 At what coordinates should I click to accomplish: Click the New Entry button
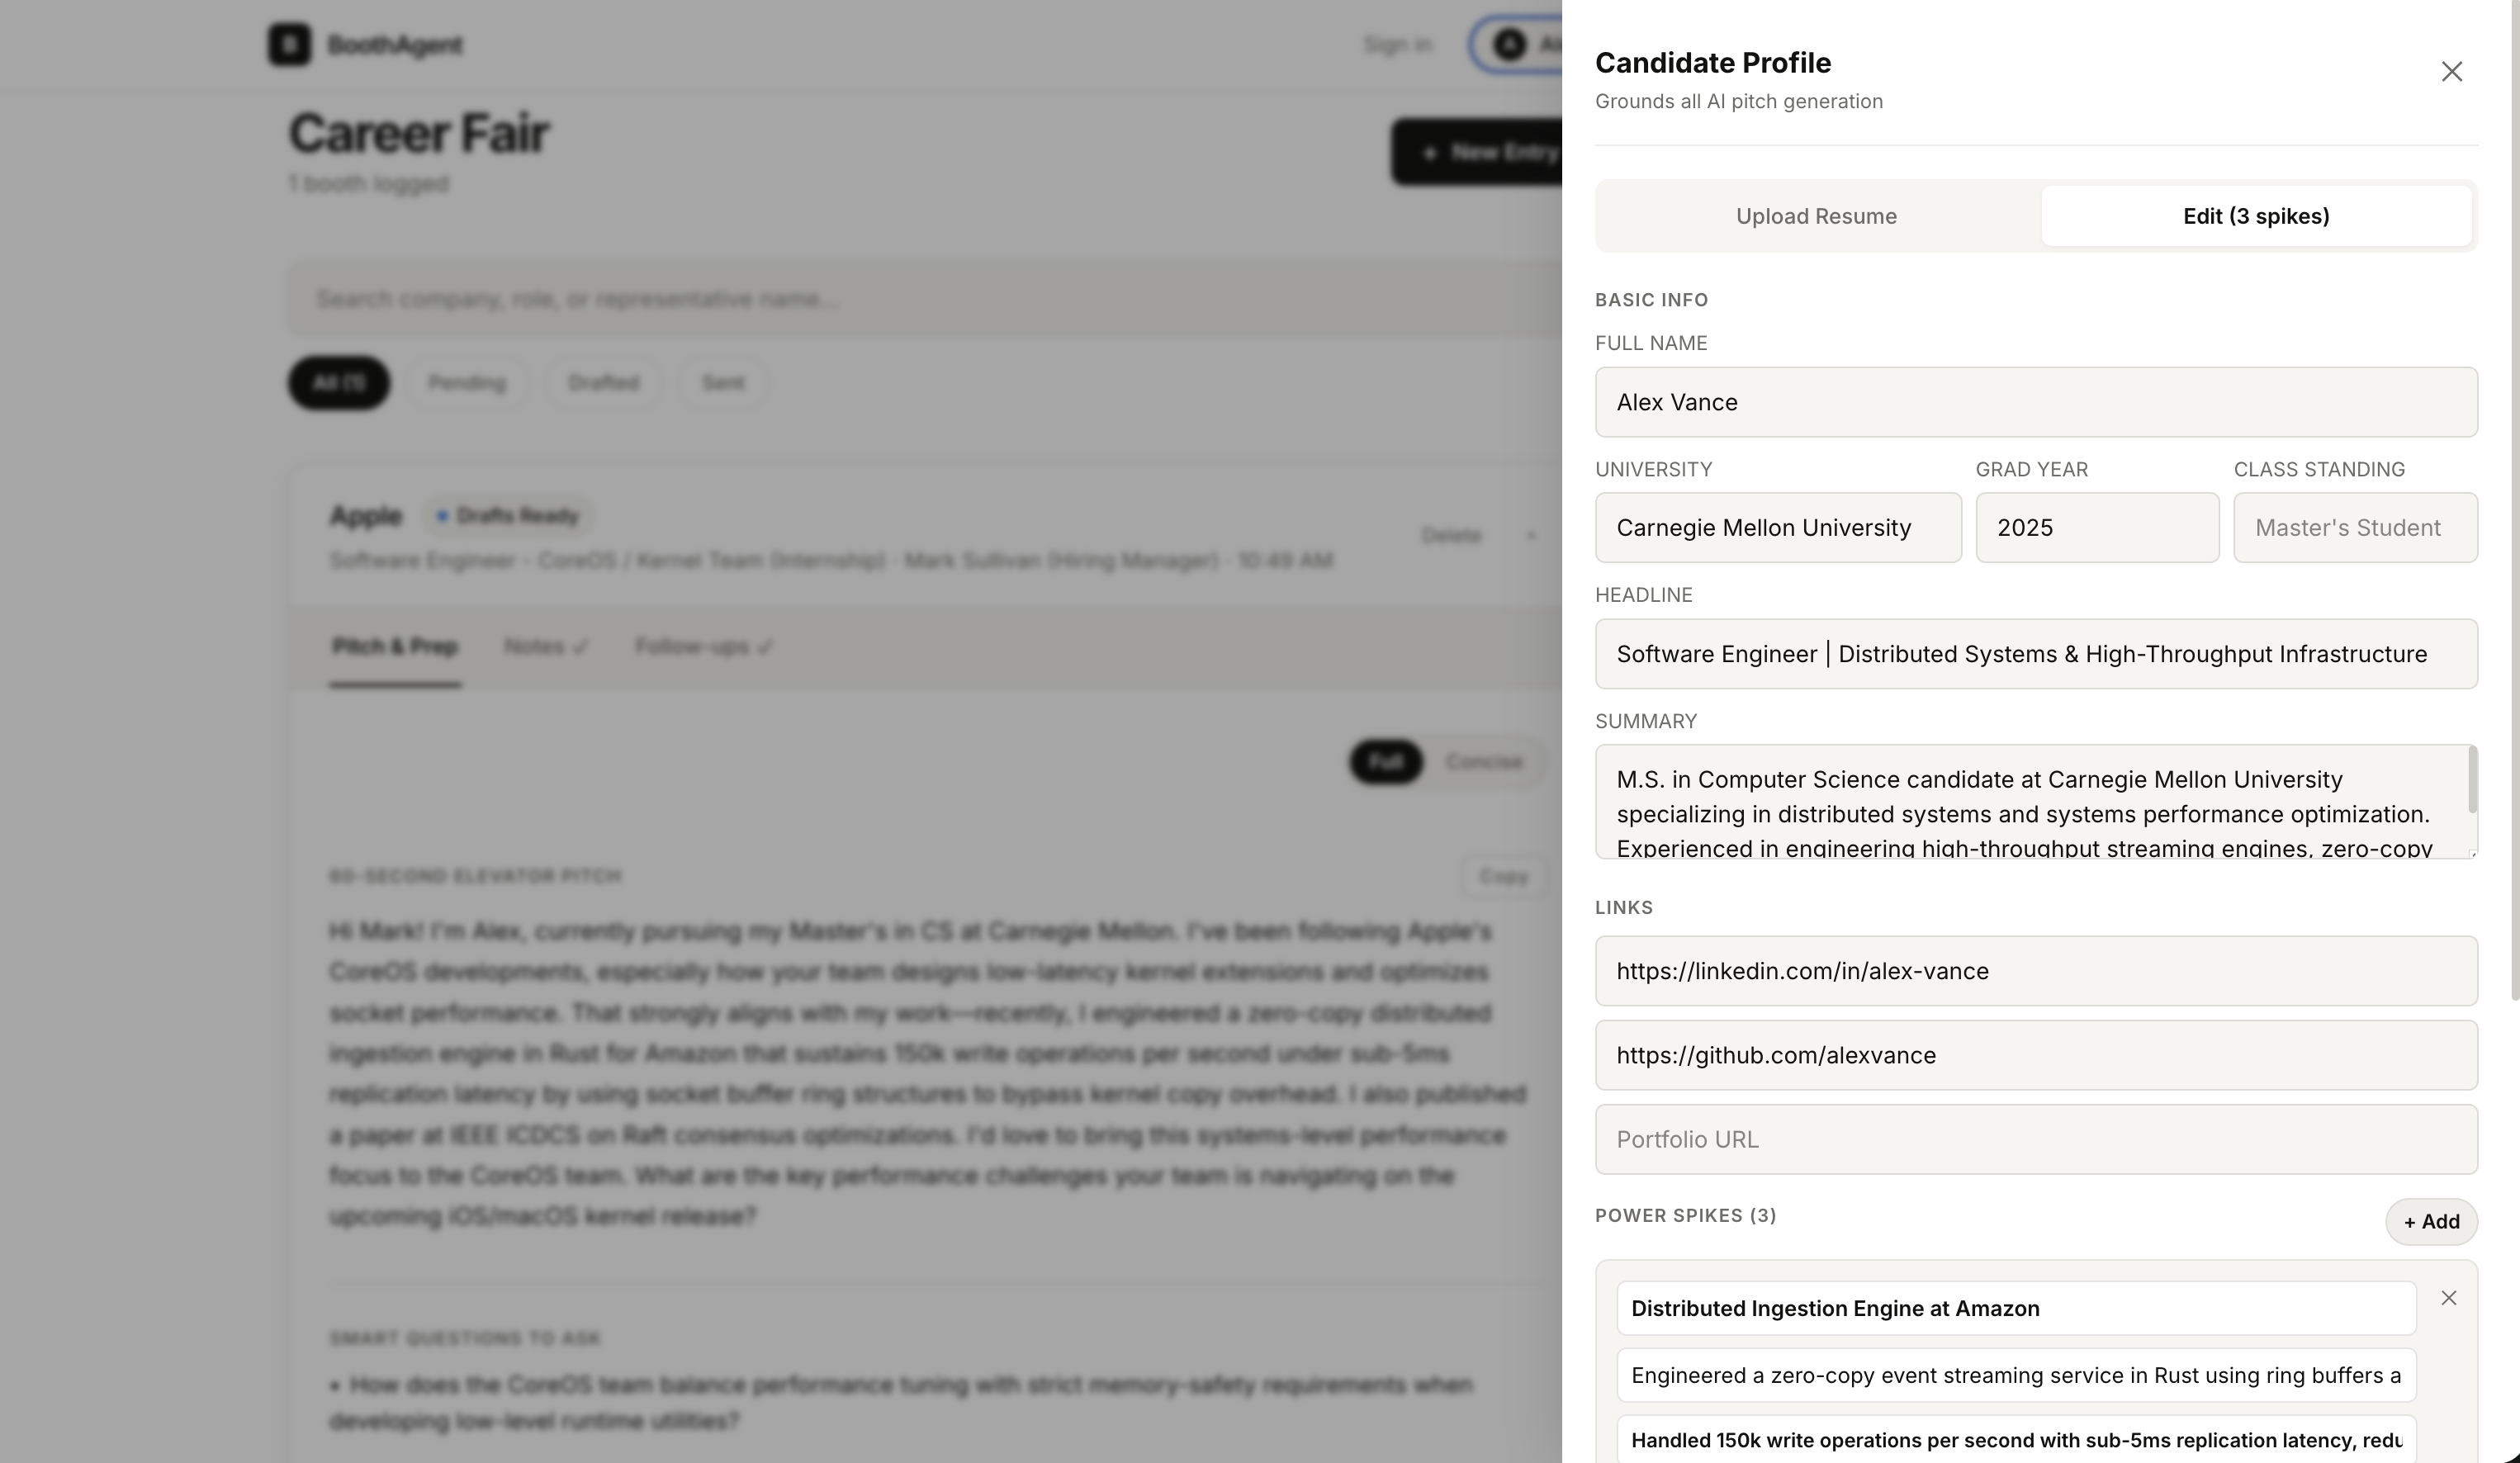click(1477, 152)
